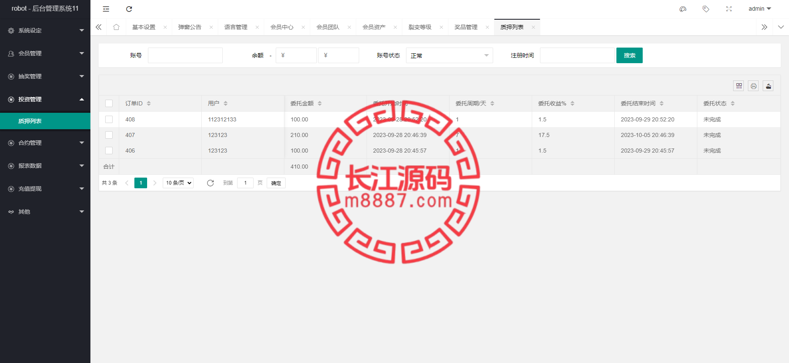
Task: Switch to 会员中心 tab
Action: pyautogui.click(x=282, y=27)
